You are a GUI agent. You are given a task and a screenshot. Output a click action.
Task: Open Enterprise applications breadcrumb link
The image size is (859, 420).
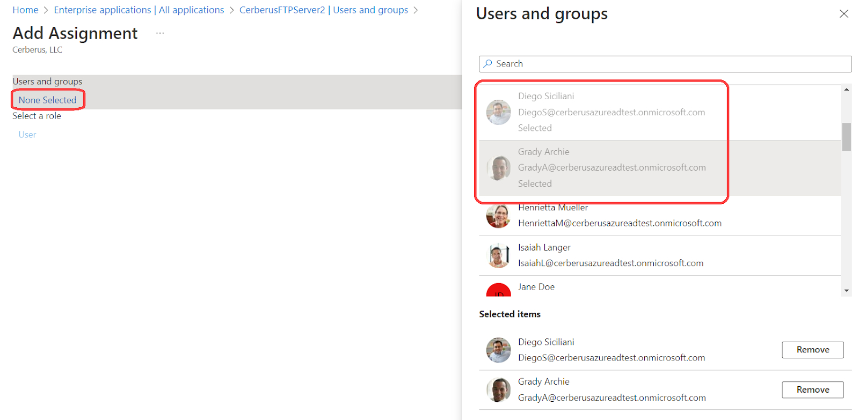(139, 10)
